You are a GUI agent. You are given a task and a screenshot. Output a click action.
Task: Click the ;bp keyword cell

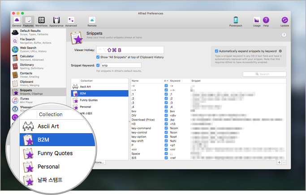pyautogui.click(x=172, y=120)
